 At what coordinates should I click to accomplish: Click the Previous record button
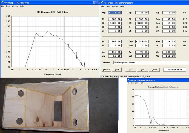pyautogui.click(x=107, y=70)
